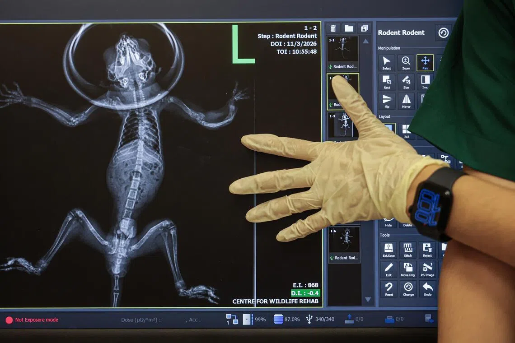Flip the image with Flip tool
Image resolution: width=515 pixels, height=343 pixels.
pyautogui.click(x=386, y=101)
